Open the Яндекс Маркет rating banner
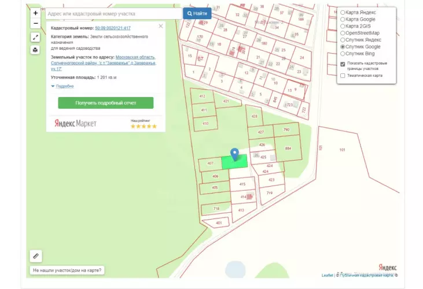 (106, 124)
